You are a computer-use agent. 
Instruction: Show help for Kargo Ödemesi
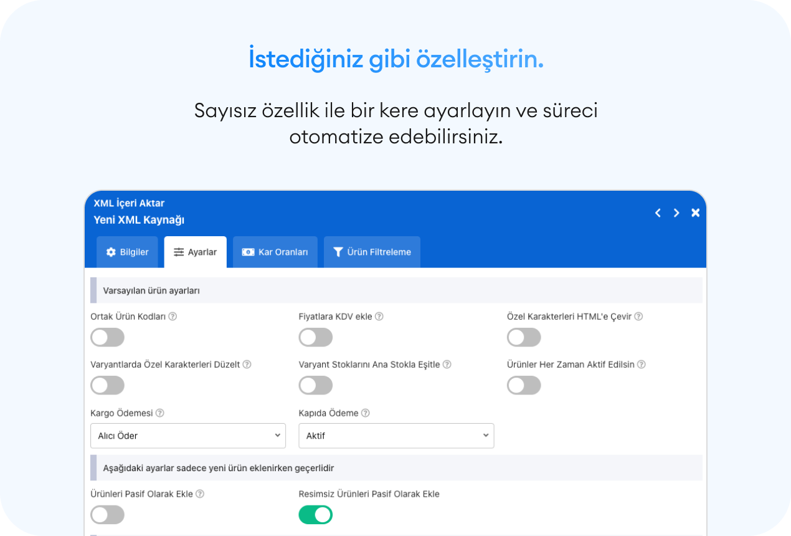pyautogui.click(x=160, y=413)
